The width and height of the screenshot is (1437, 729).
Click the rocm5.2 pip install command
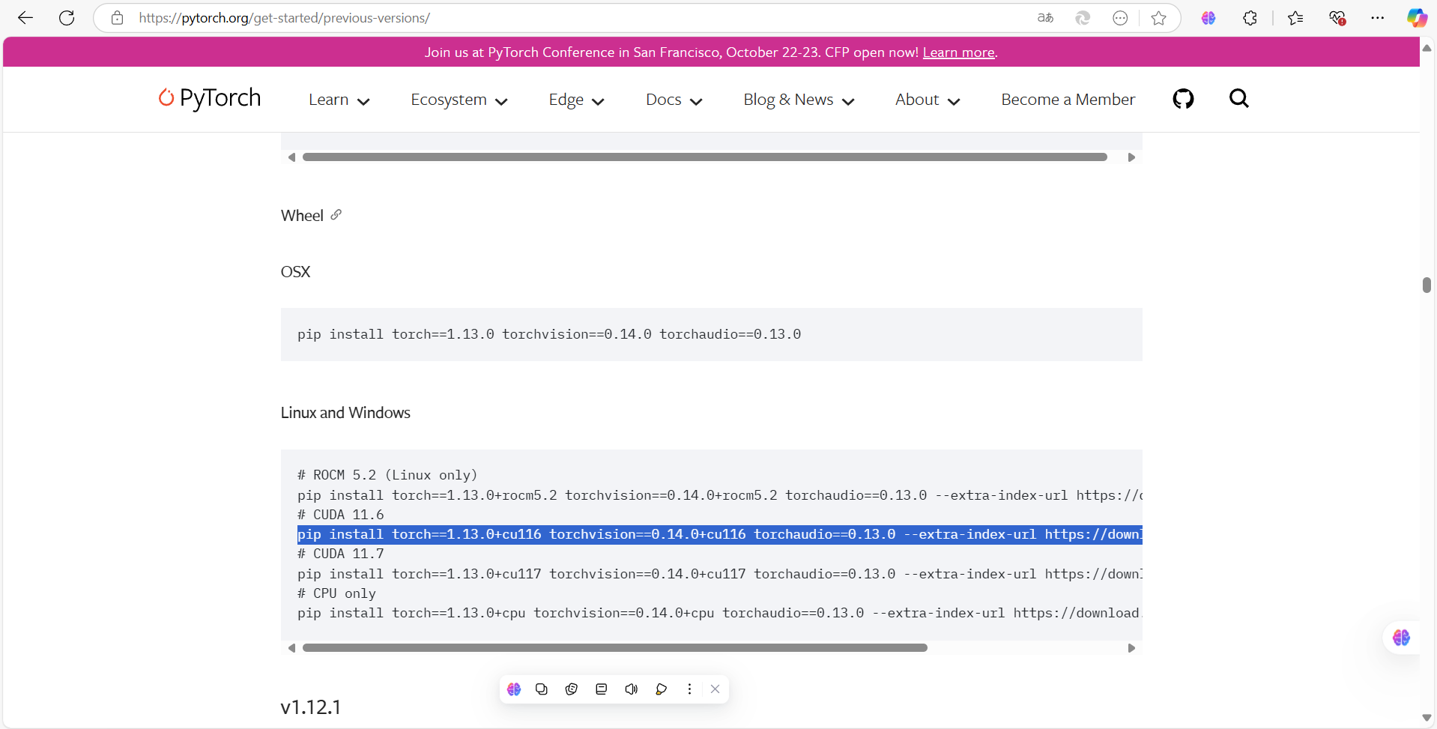click(x=720, y=495)
